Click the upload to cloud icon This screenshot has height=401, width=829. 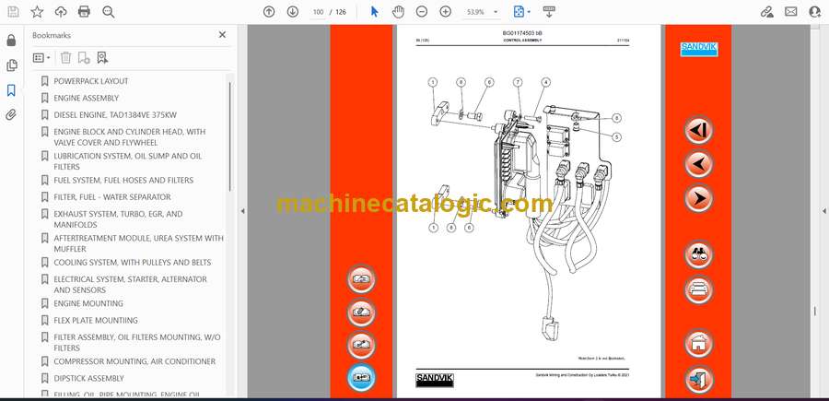click(61, 12)
